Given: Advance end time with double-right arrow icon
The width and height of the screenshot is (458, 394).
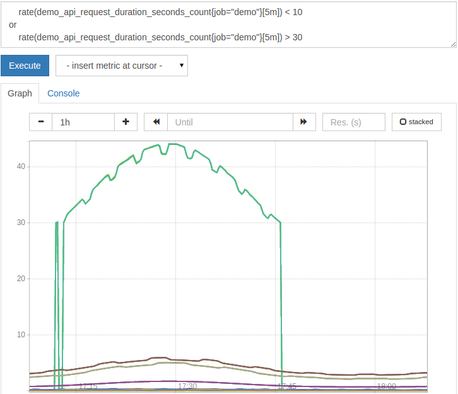Looking at the screenshot, I should click(304, 122).
